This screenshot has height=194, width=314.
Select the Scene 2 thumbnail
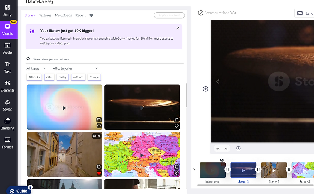pos(274,170)
